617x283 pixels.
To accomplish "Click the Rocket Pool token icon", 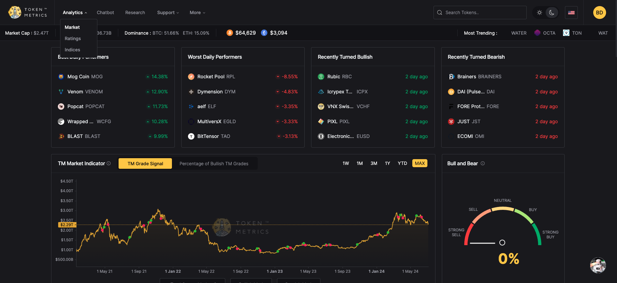I will (x=191, y=77).
